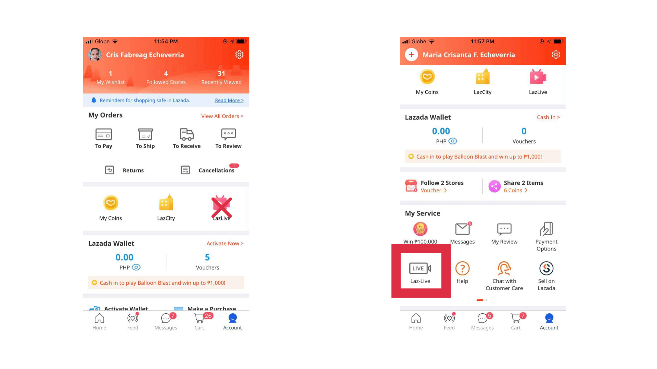This screenshot has width=657, height=369.
Task: Expand View All Orders section
Action: (222, 116)
